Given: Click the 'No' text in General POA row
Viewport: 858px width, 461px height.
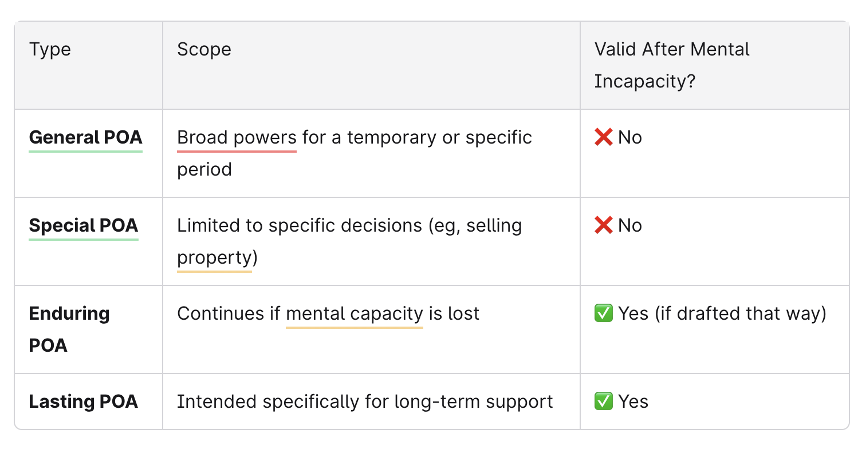Looking at the screenshot, I should (x=630, y=138).
